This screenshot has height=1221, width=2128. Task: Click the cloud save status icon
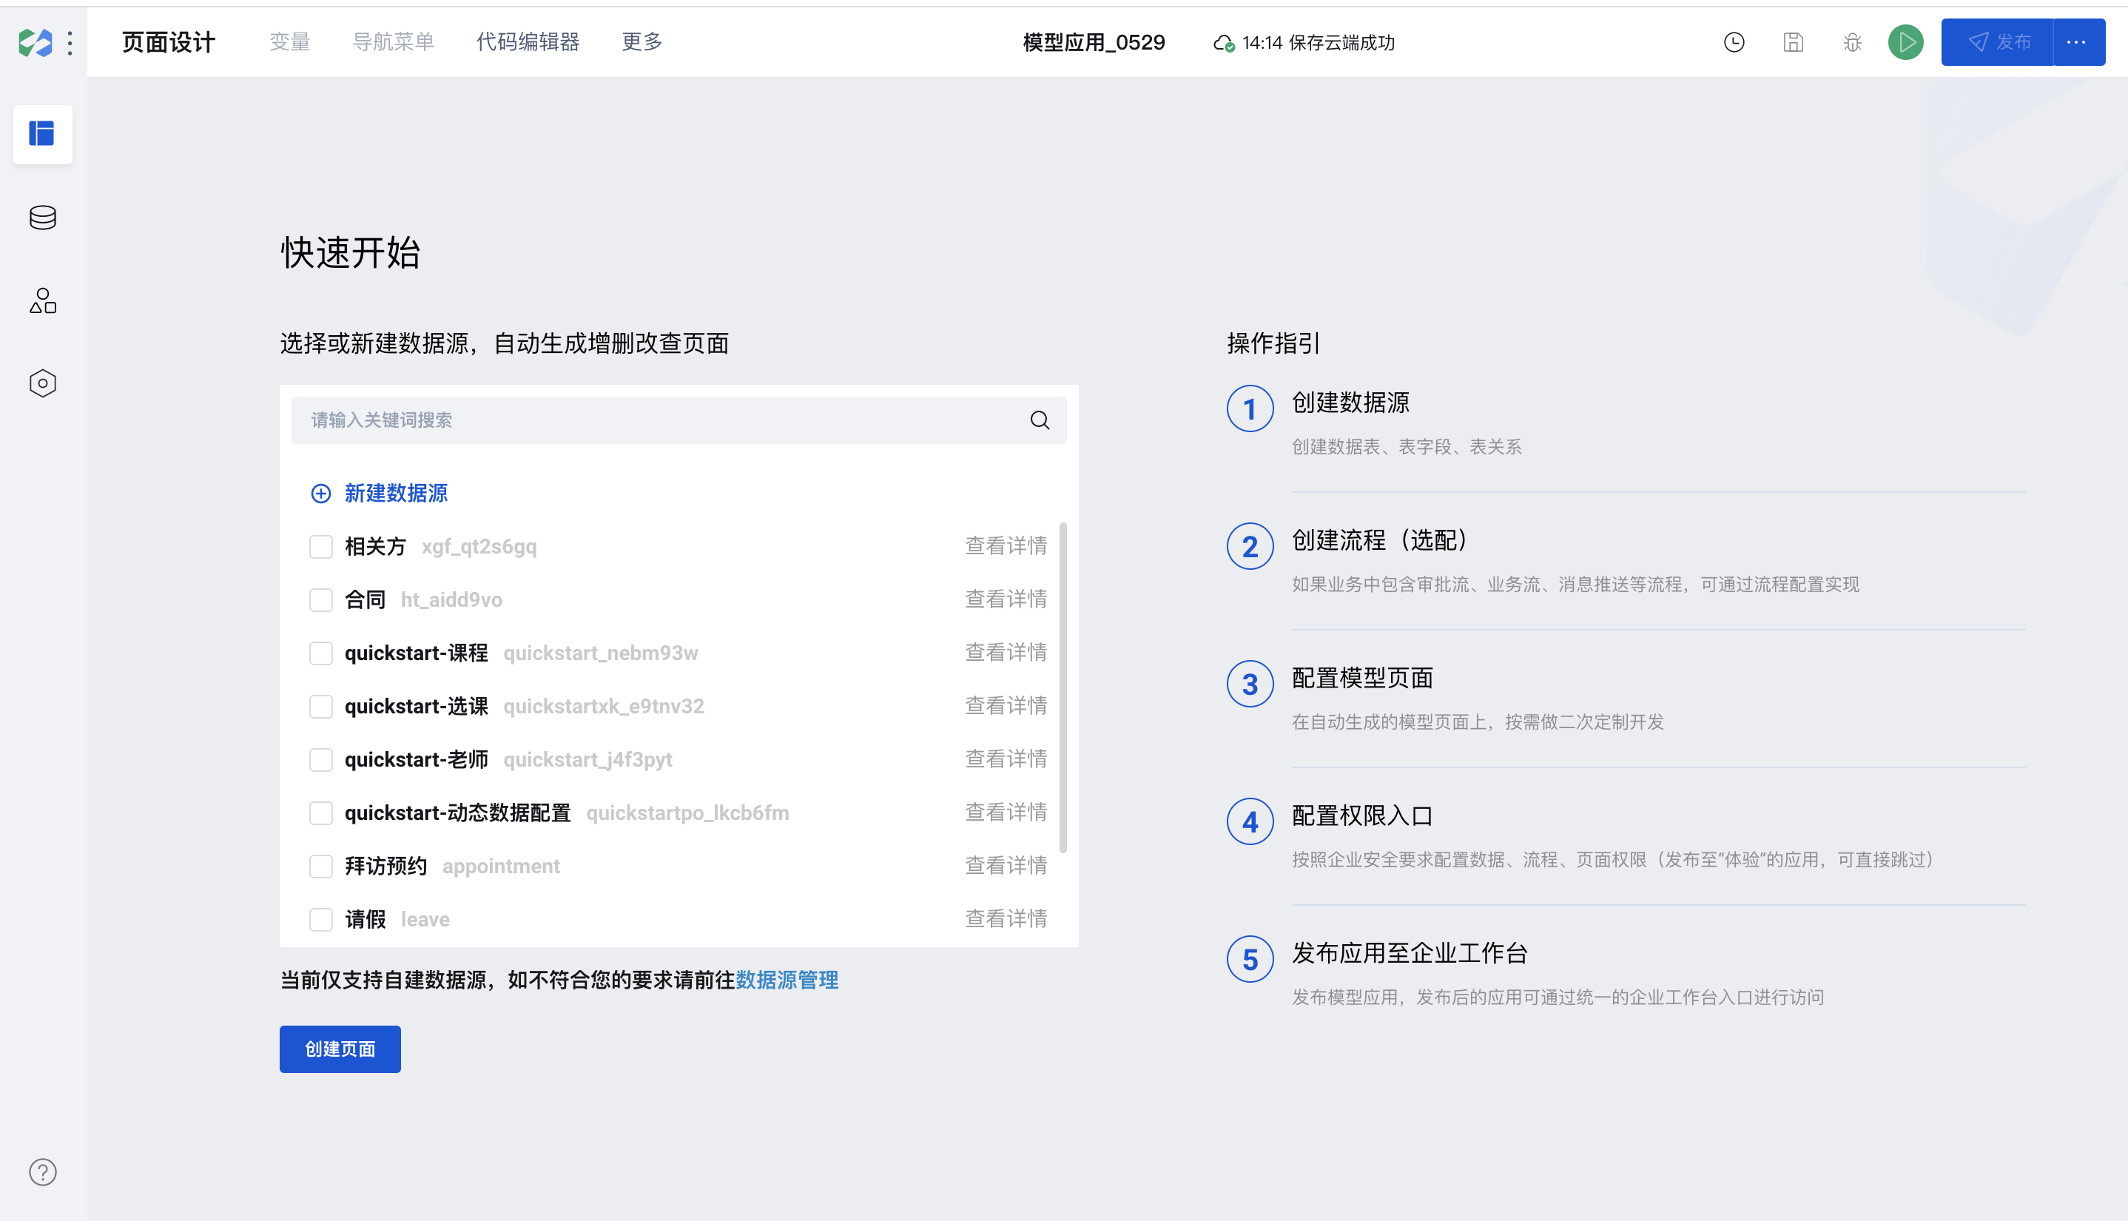[1224, 43]
